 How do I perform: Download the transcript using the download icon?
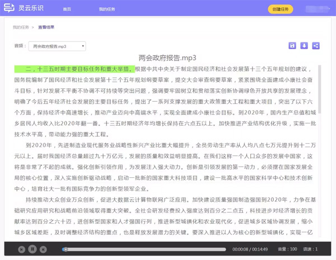click(x=304, y=46)
